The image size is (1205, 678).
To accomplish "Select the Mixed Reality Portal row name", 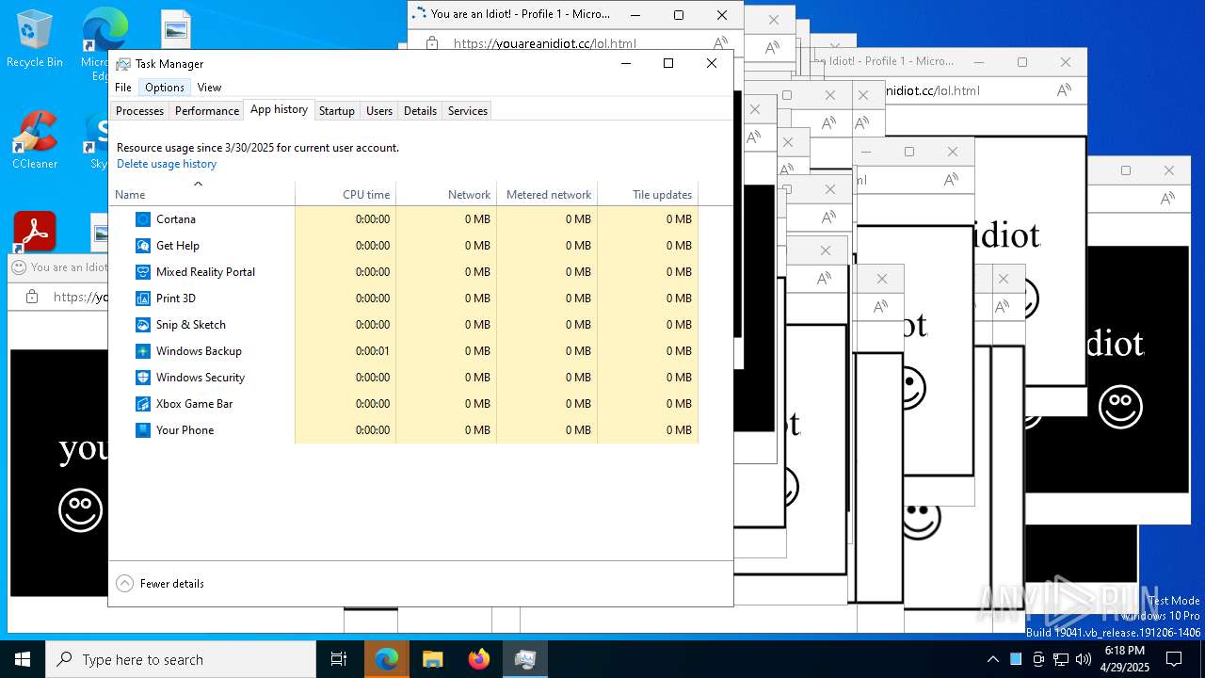I will pos(205,272).
